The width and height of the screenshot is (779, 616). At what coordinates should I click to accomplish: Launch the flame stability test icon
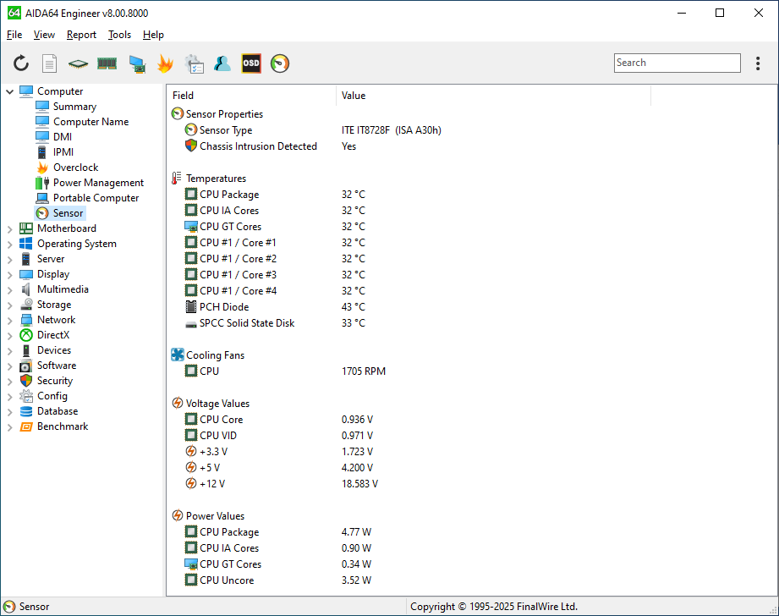point(165,63)
